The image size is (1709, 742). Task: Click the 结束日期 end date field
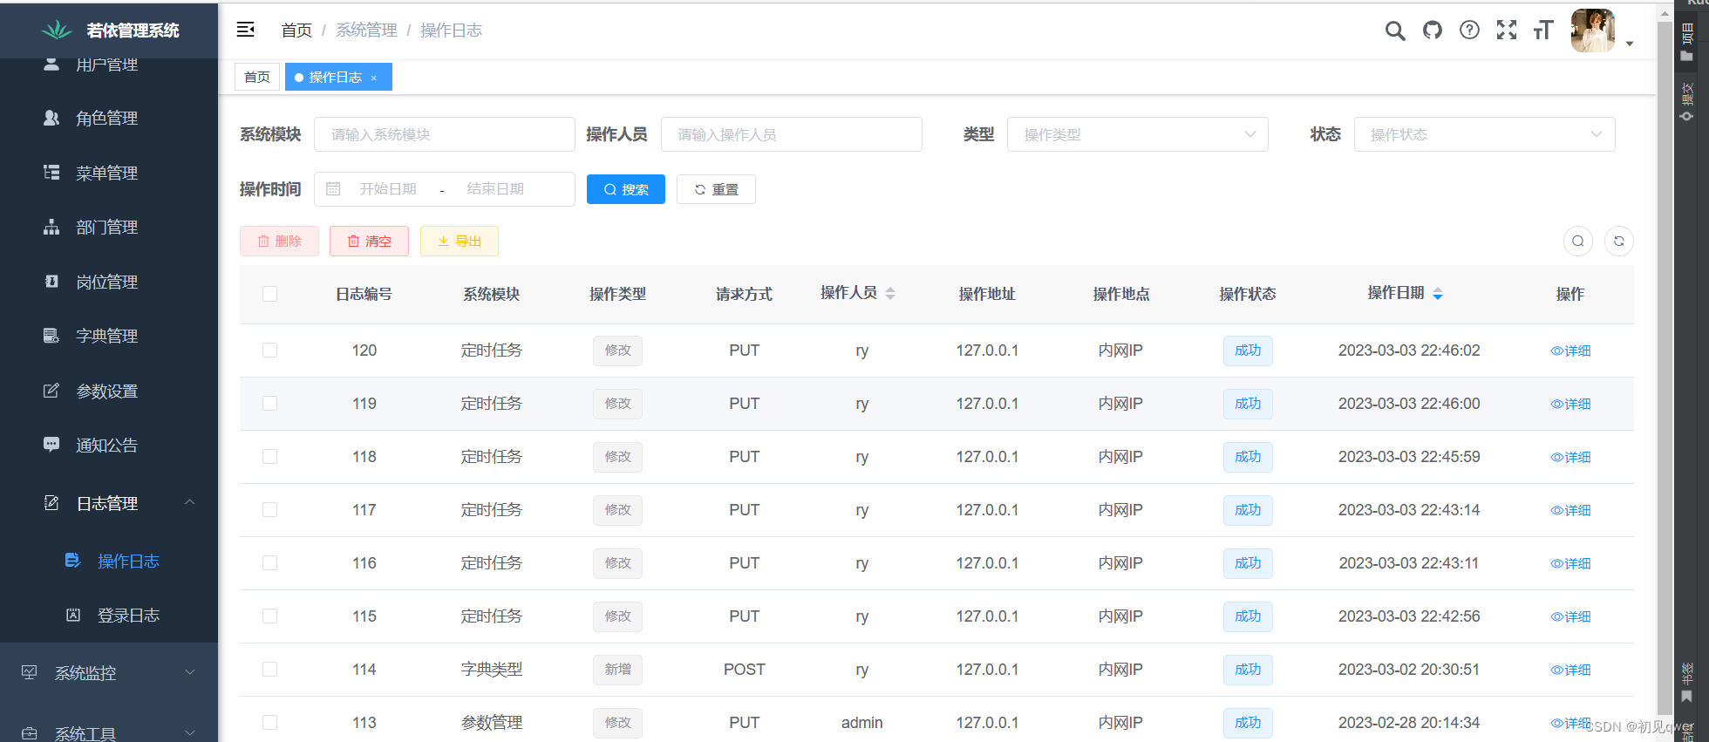click(495, 189)
